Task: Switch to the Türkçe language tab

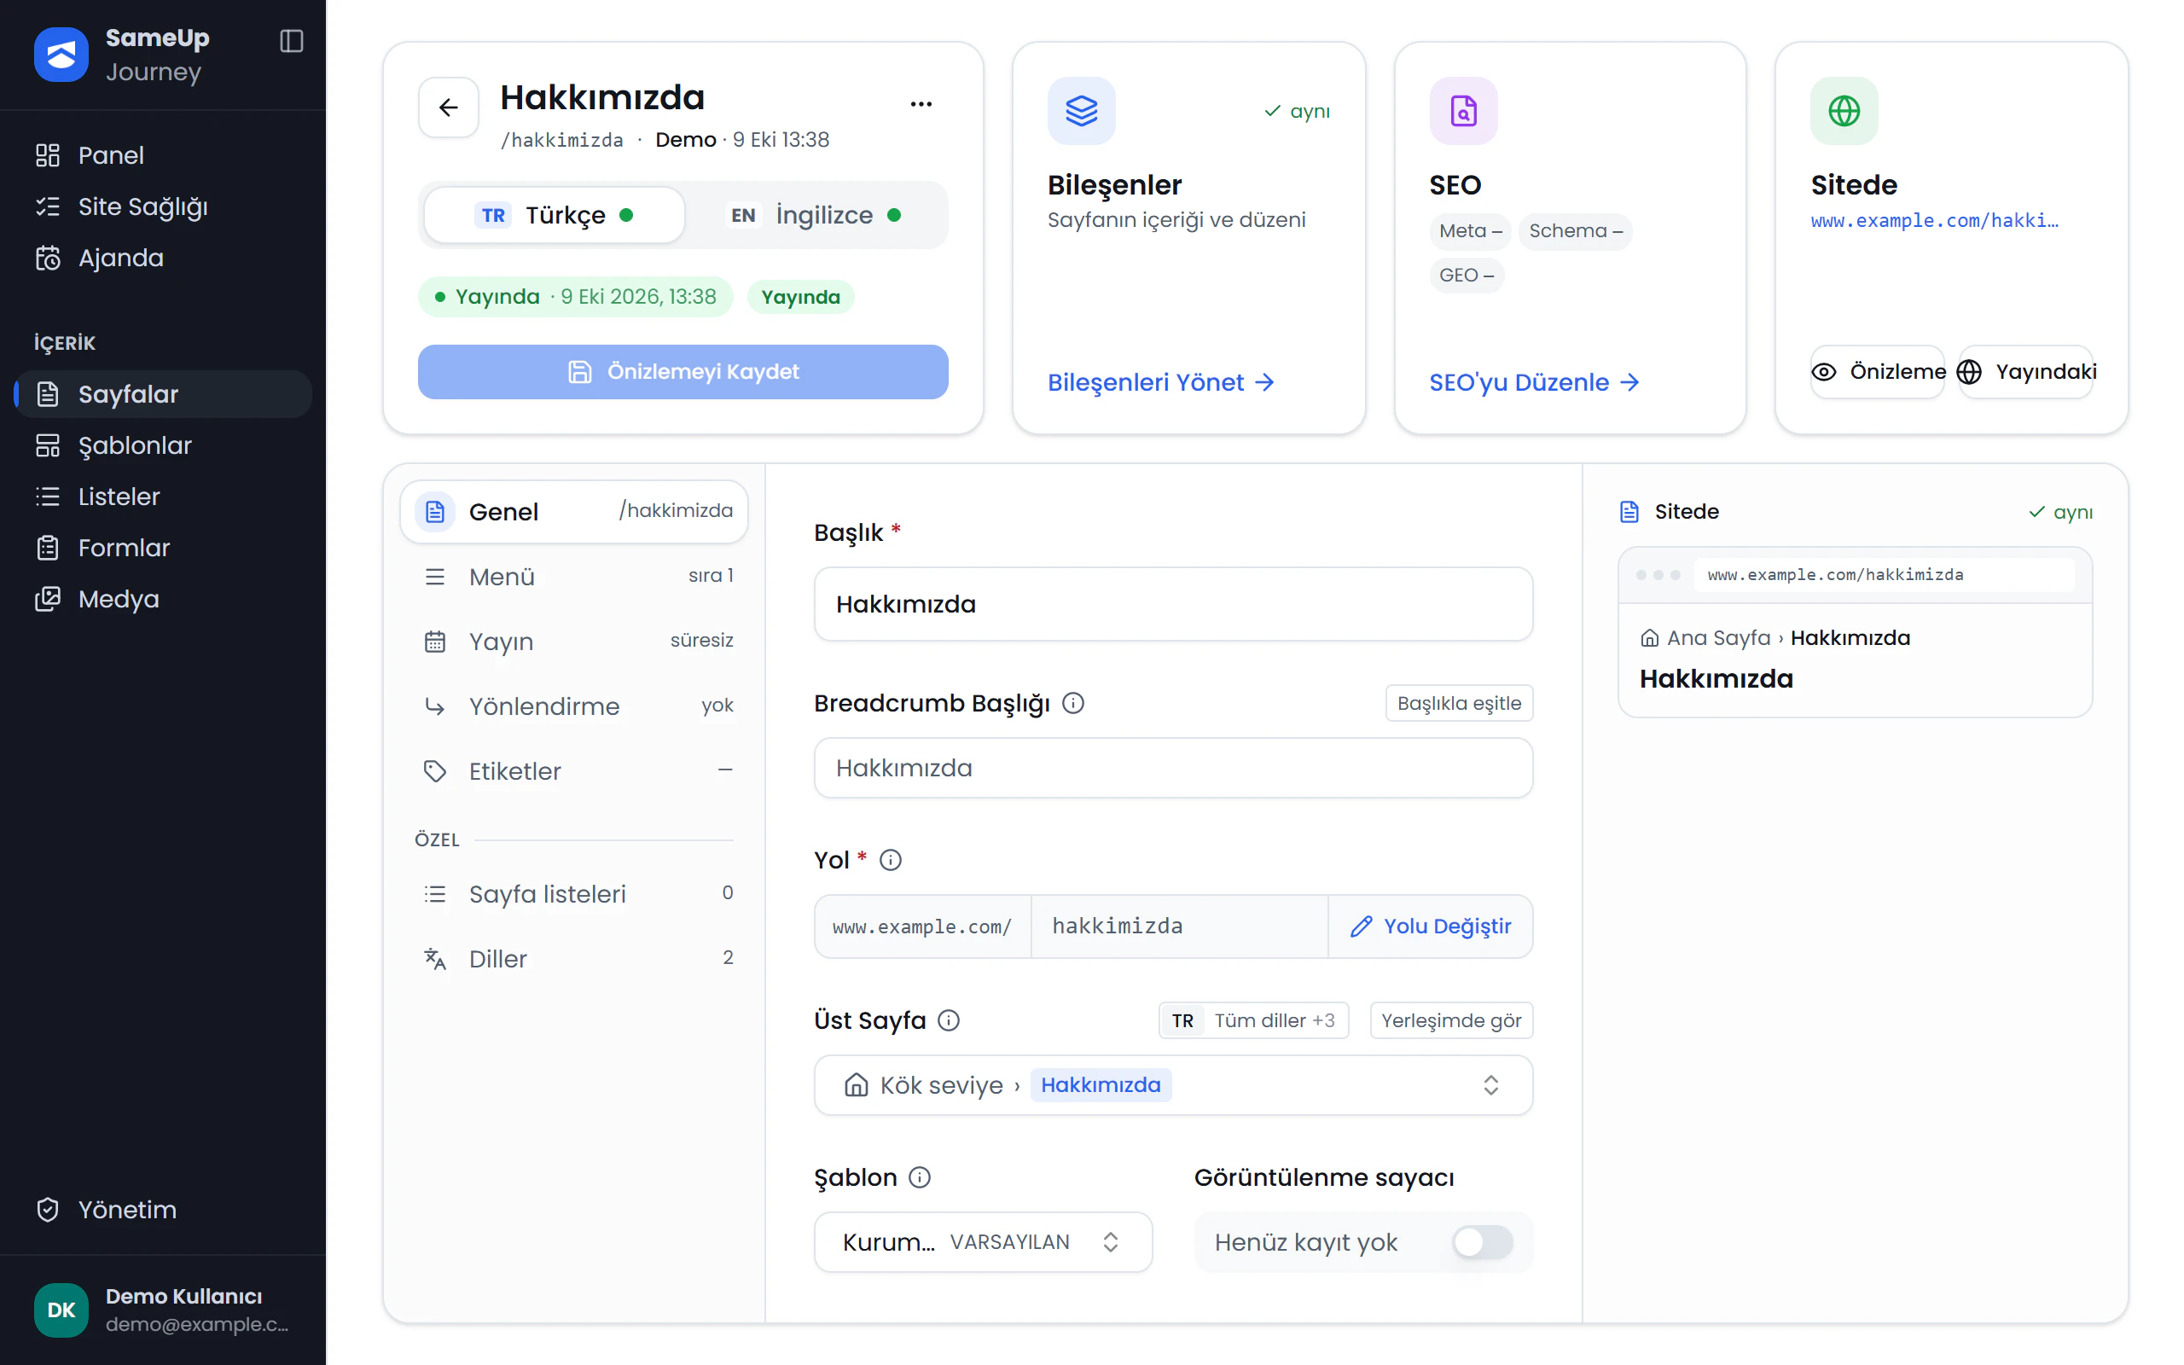Action: [x=555, y=215]
